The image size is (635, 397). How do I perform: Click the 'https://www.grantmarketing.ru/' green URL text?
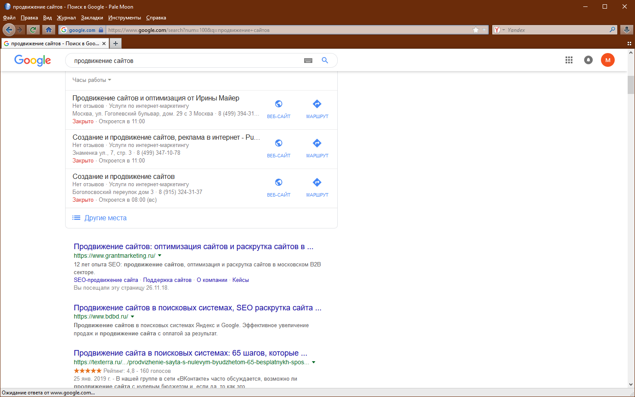coord(114,256)
